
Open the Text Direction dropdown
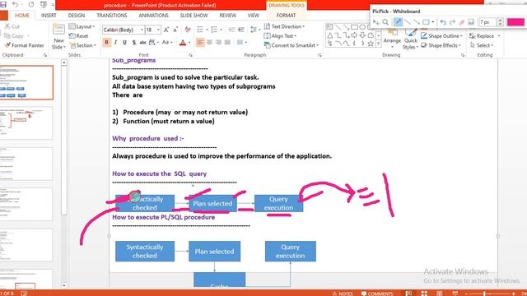pos(284,26)
